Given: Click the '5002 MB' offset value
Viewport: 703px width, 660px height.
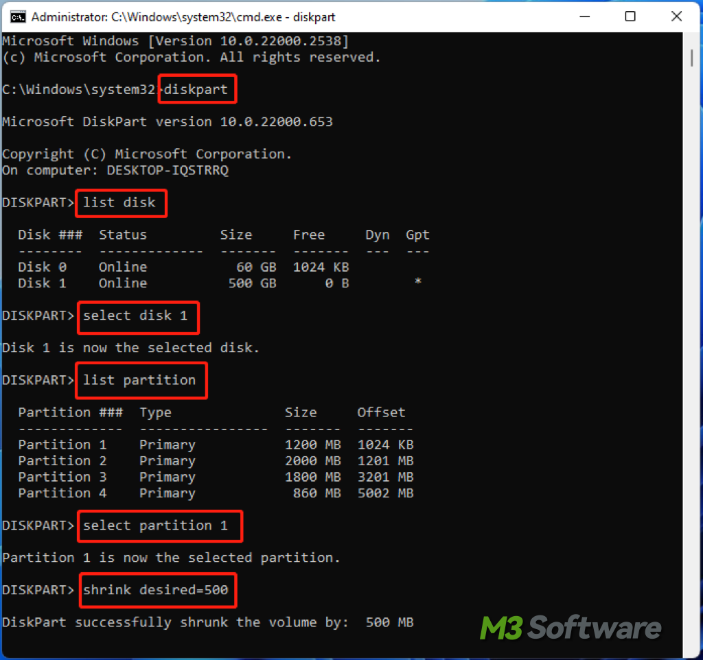Looking at the screenshot, I should coord(385,493).
